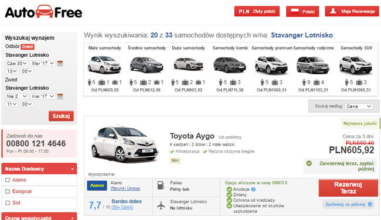
Task: Open the pickup month dropdown Mar '17
Action: click(x=43, y=63)
